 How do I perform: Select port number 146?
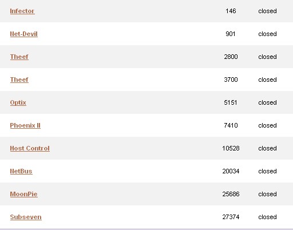[x=231, y=11]
